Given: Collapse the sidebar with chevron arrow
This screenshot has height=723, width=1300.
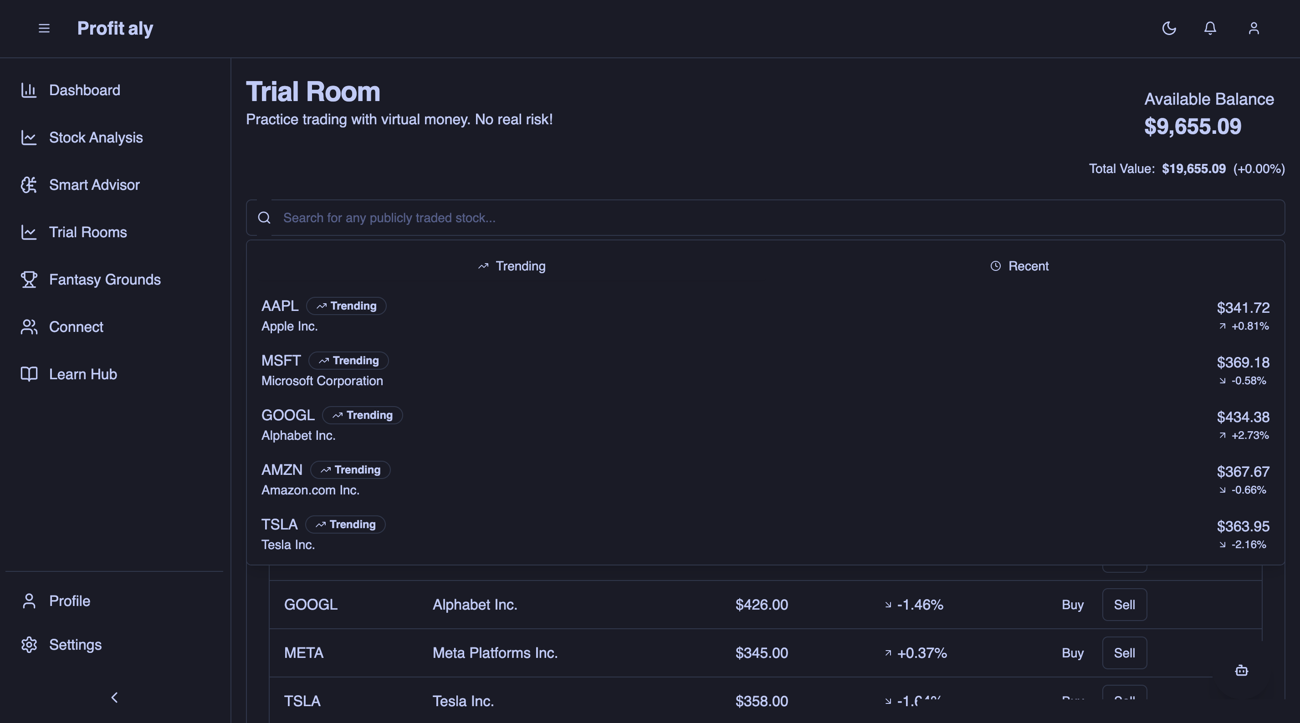Looking at the screenshot, I should [114, 698].
